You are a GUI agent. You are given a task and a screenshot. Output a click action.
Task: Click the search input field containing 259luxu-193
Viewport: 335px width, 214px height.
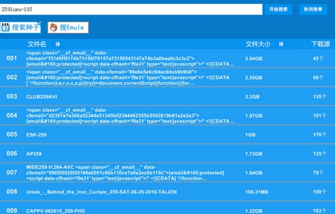(x=131, y=9)
